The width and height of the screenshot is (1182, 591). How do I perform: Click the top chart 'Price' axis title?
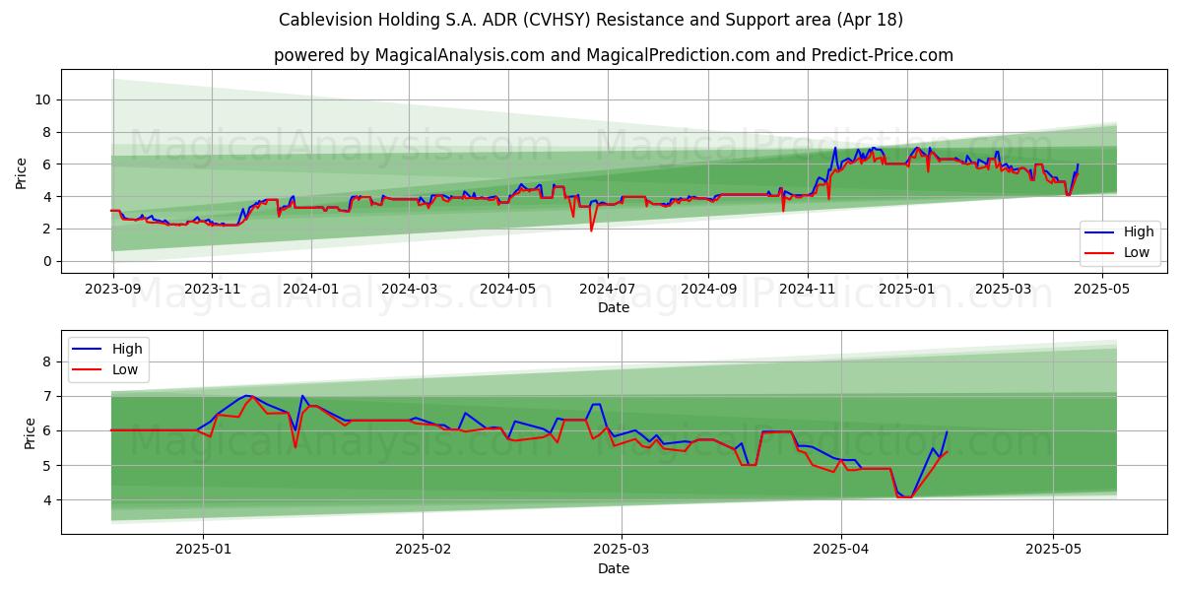click(x=22, y=170)
